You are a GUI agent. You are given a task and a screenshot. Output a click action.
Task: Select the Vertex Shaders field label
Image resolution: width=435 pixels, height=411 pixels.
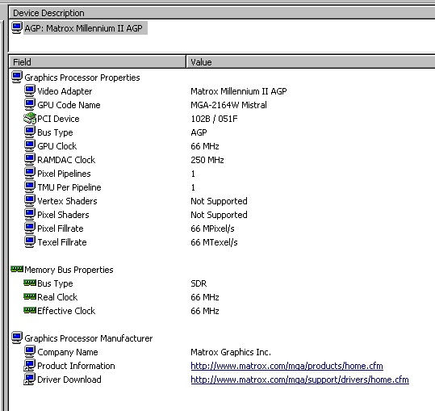click(x=67, y=201)
